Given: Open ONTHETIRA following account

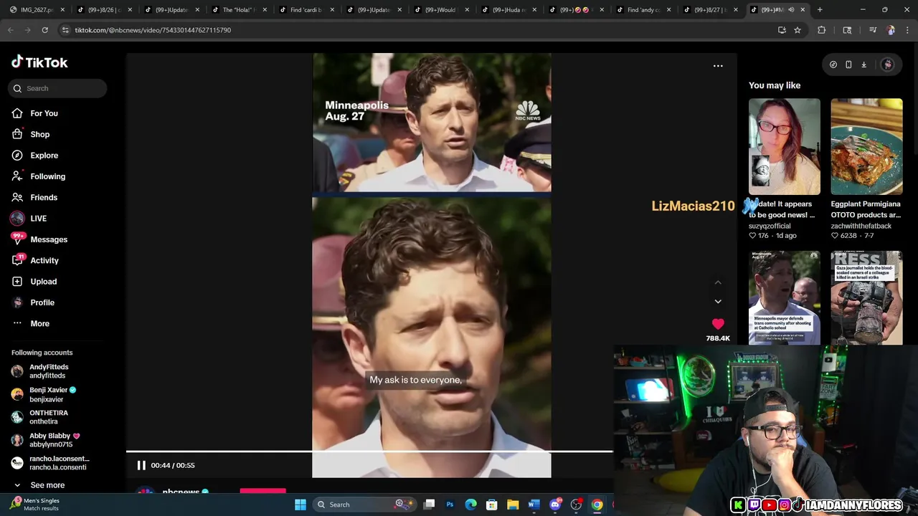Looking at the screenshot, I should (49, 417).
